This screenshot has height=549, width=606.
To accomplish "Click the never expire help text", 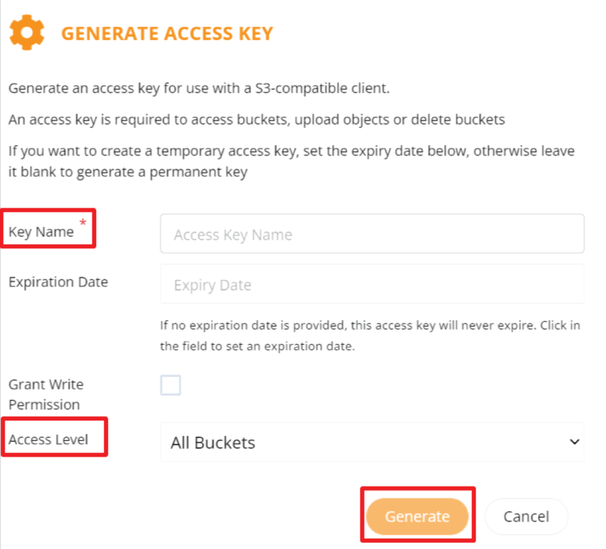I will click(x=370, y=336).
